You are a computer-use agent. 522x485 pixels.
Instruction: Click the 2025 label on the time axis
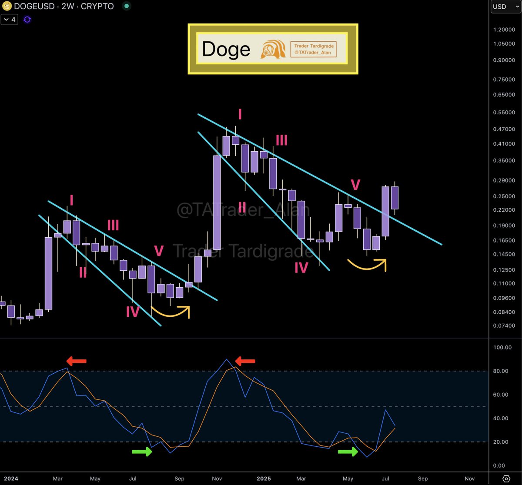[264, 478]
